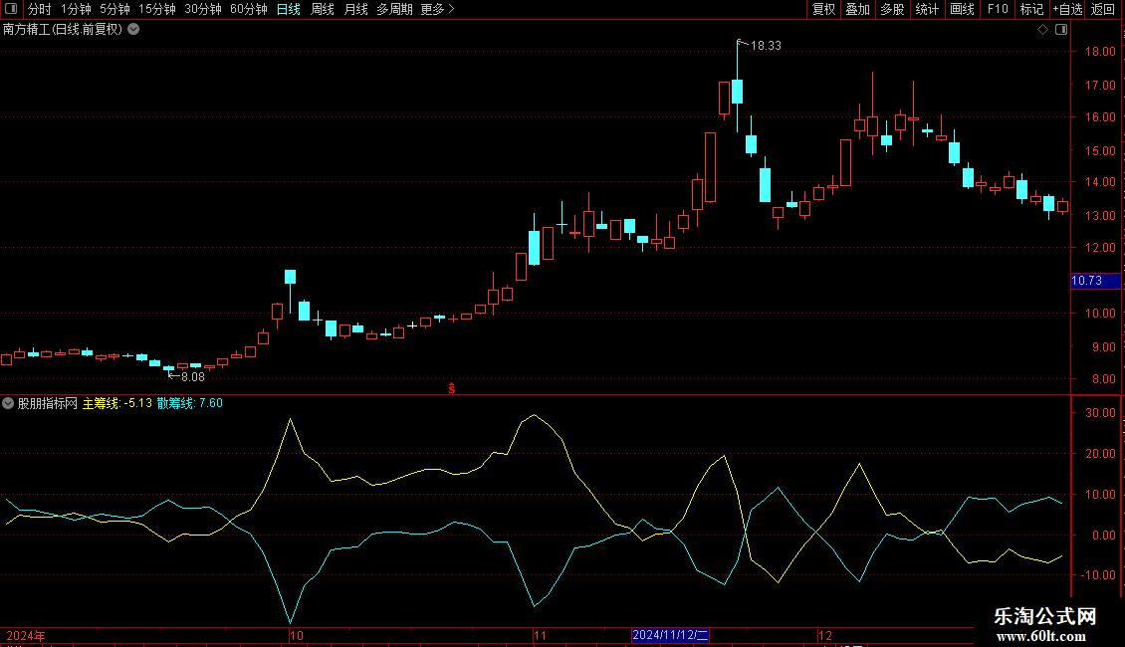Click the 南方精工(日线.前复权) title
Screen dimensions: 1125x647
(x=63, y=30)
